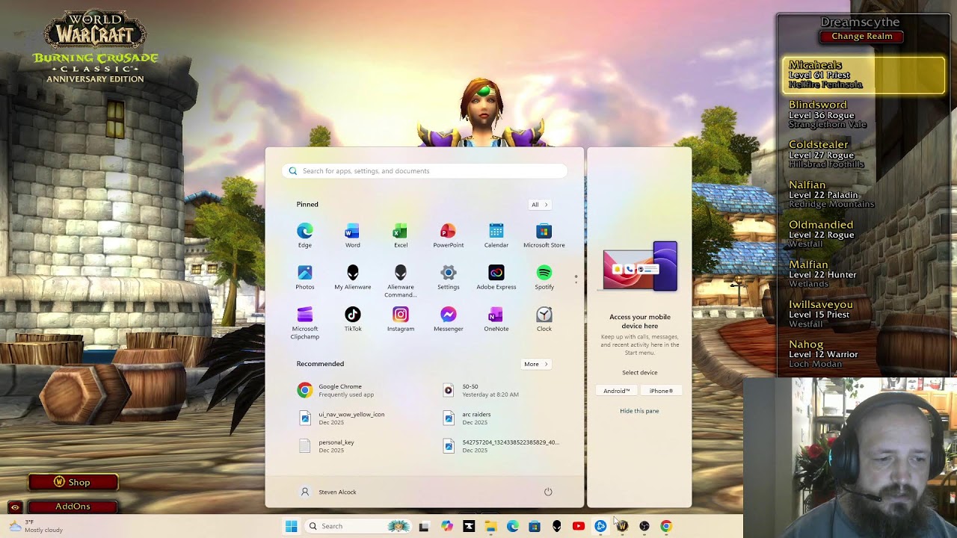This screenshot has height=538, width=957.
Task: Expand More recommended items
Action: pos(536,364)
